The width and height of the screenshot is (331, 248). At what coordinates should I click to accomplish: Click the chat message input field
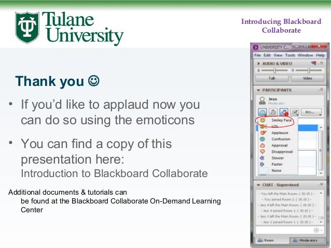(x=284, y=230)
